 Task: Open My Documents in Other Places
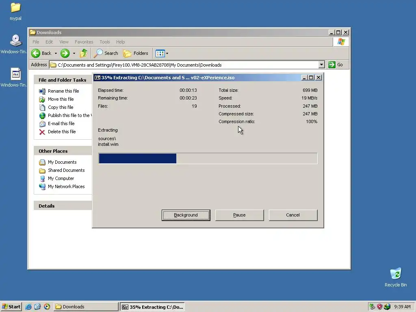point(62,162)
